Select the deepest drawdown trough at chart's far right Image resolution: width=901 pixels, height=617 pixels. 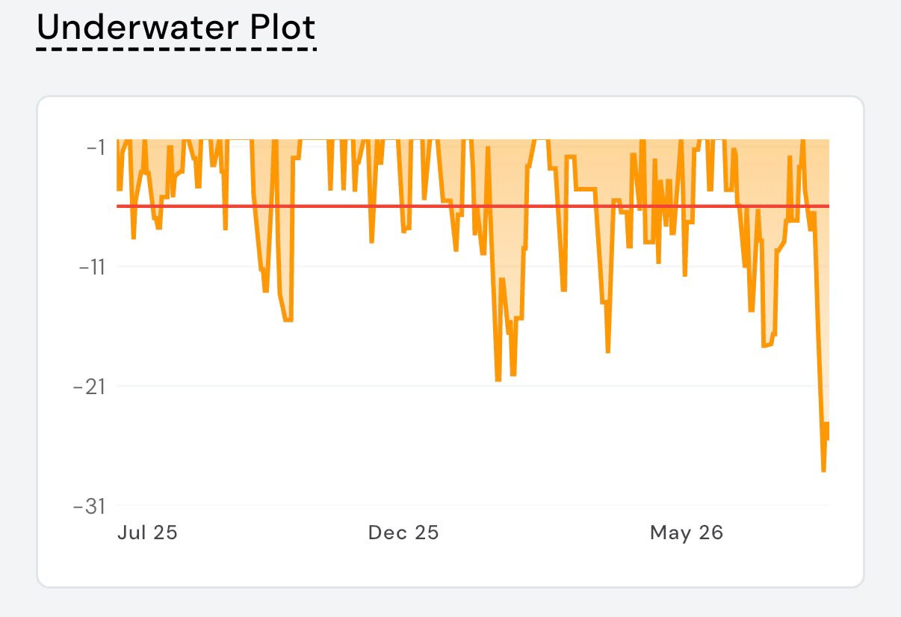823,470
